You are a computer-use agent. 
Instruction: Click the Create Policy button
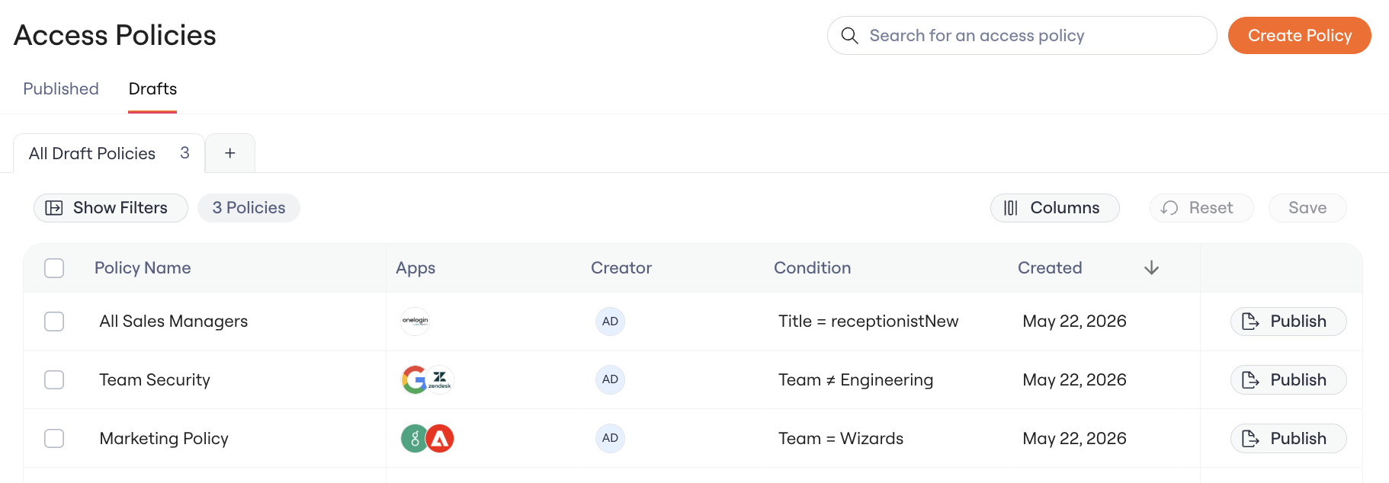[1299, 36]
